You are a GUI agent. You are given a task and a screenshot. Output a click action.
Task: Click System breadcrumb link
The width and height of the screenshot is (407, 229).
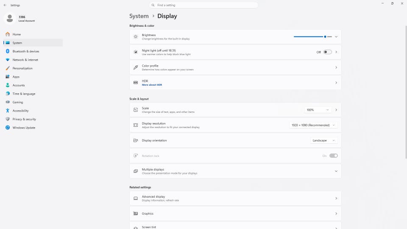click(139, 16)
